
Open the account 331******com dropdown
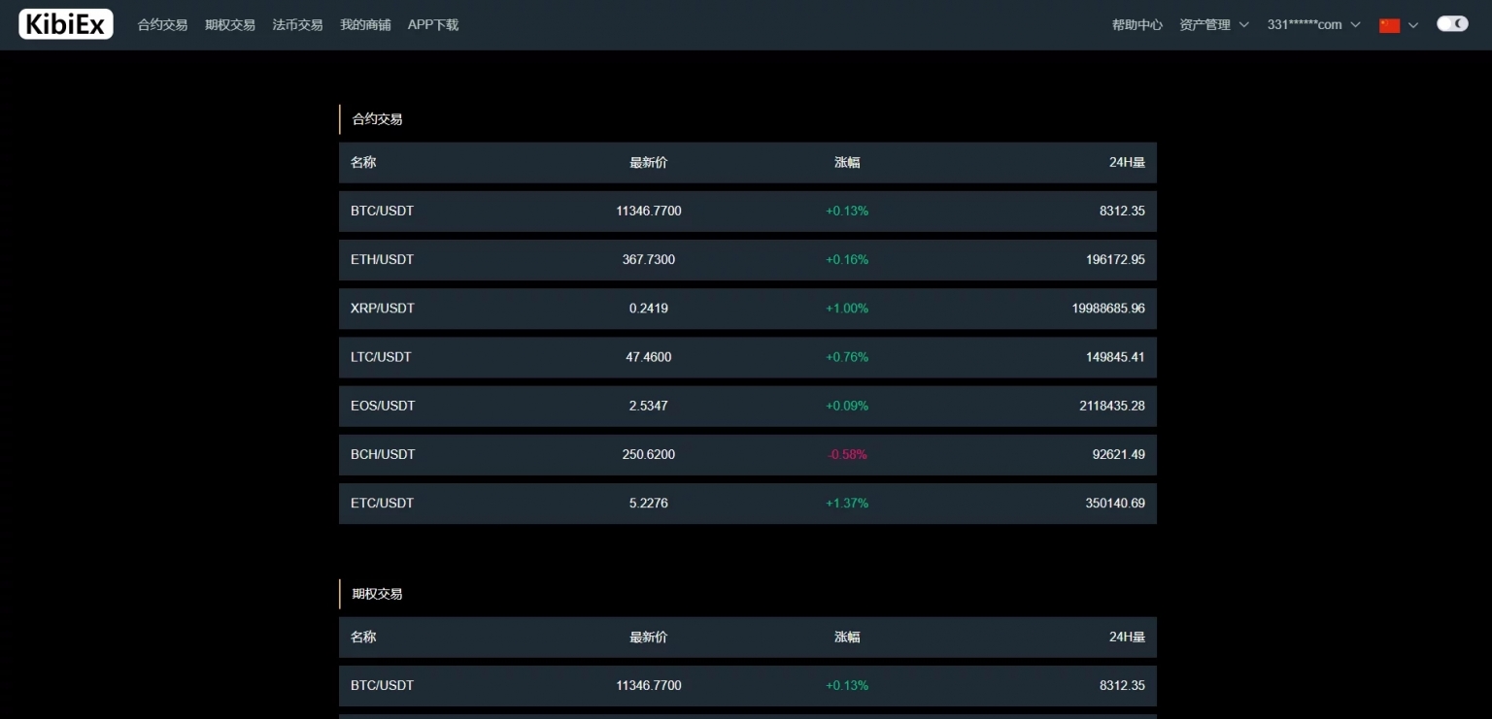coord(1313,25)
